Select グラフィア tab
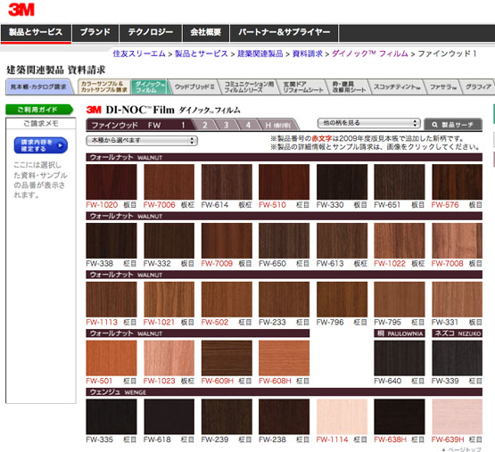 (478, 86)
